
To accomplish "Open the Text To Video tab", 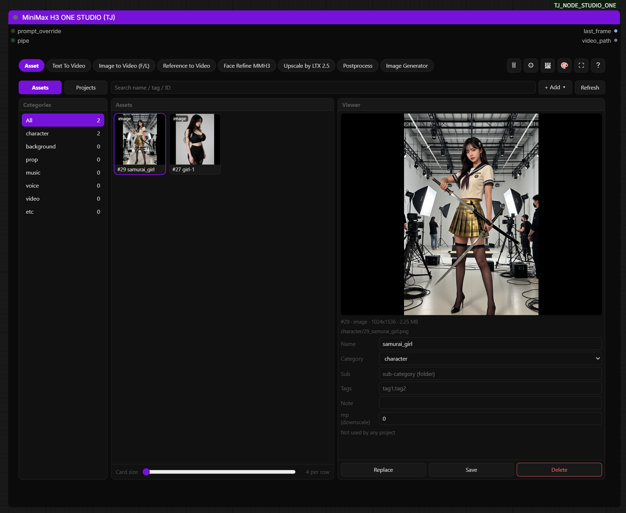I will coord(69,66).
